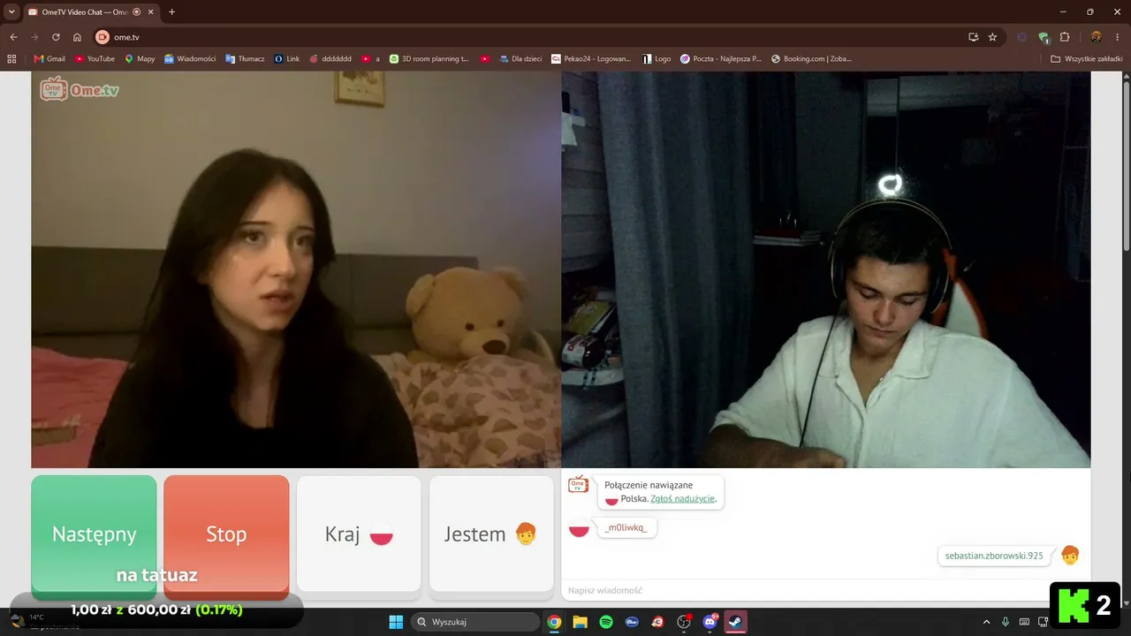Image resolution: width=1131 pixels, height=636 pixels.
Task: Click the install app icon in address bar
Action: coord(973,37)
